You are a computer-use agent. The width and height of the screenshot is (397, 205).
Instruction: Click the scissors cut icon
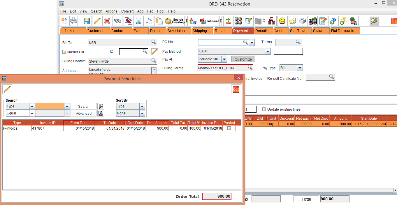pyautogui.click(x=138, y=21)
